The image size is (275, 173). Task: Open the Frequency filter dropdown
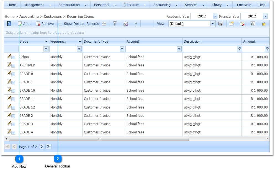click(x=79, y=49)
